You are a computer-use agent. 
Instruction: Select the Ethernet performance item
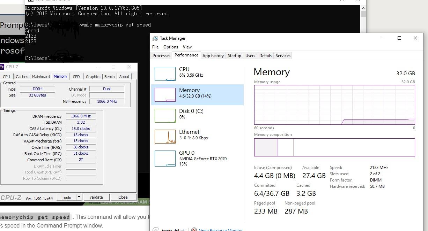198,136
